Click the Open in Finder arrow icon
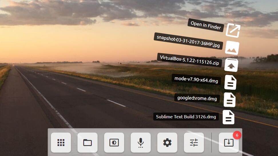 tap(233, 30)
